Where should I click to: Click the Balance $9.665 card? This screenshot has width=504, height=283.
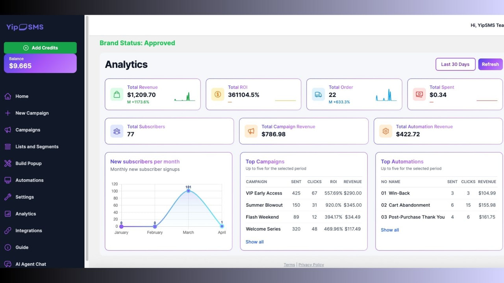40,63
